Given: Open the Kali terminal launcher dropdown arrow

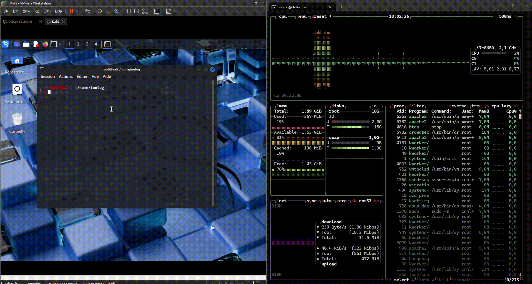Looking at the screenshot, I should (x=60, y=44).
